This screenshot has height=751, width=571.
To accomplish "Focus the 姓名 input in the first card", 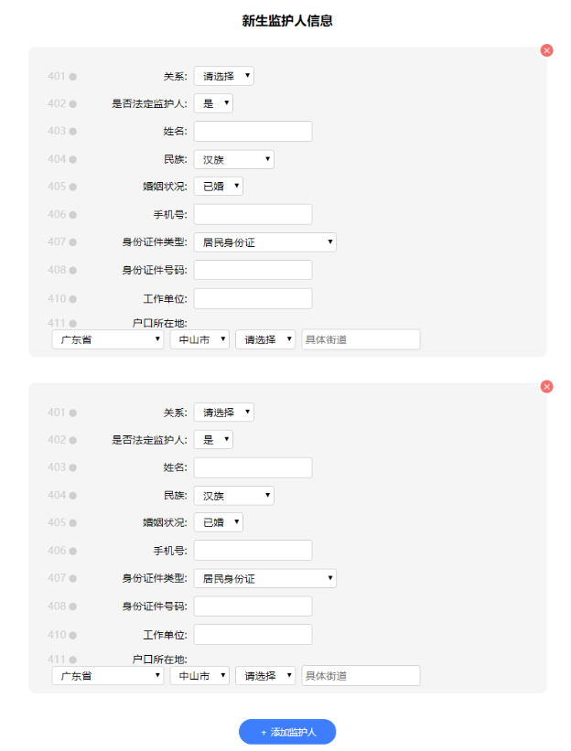I will tap(253, 131).
